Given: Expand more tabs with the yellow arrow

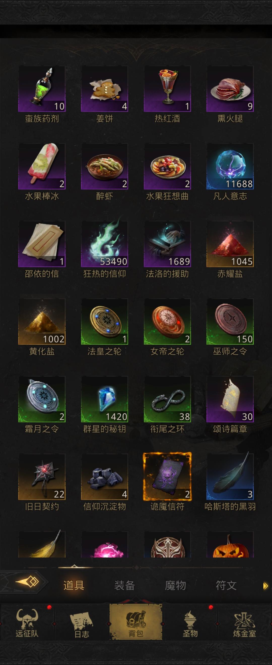Looking at the screenshot, I should [265, 586].
